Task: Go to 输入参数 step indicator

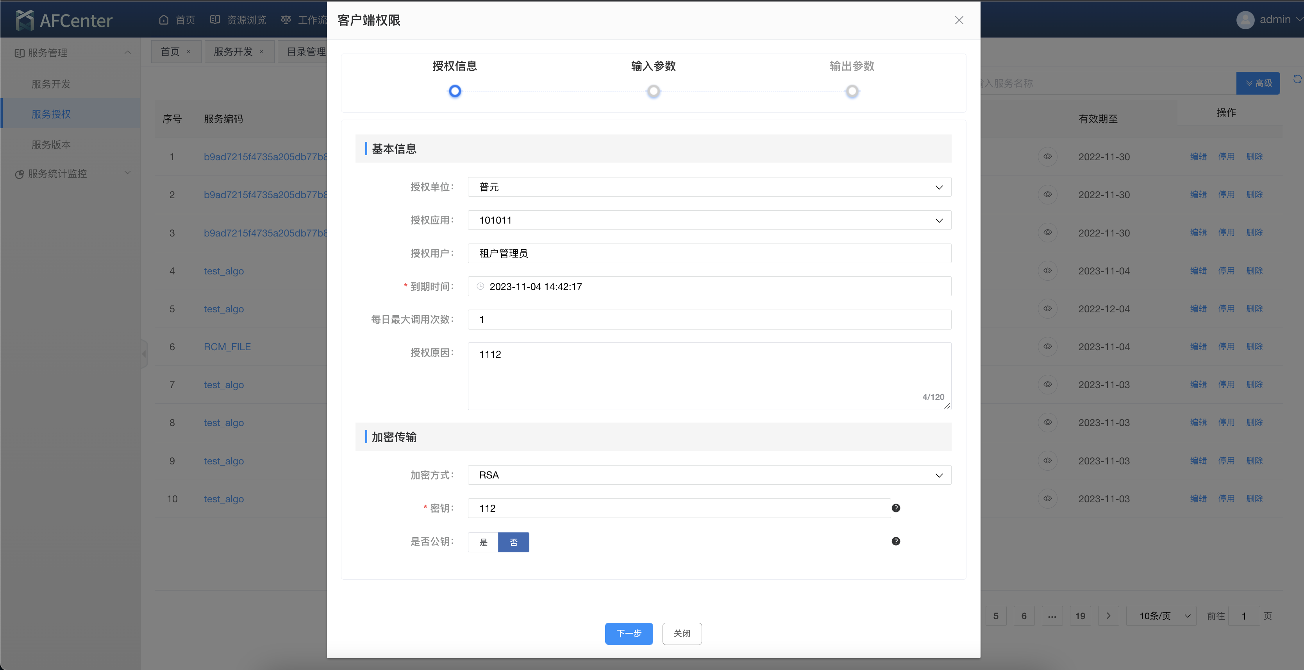Action: click(x=654, y=91)
